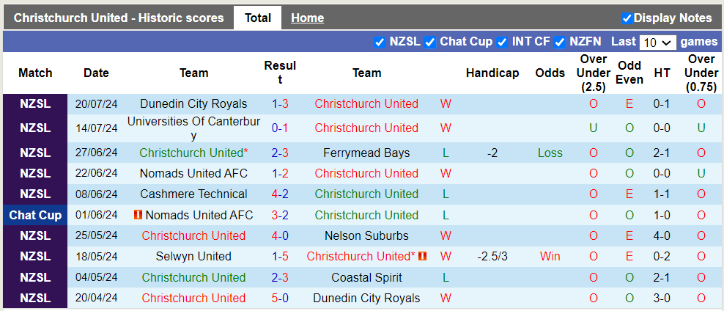
Task: Select the Chat Cup match label
Action: [x=35, y=215]
